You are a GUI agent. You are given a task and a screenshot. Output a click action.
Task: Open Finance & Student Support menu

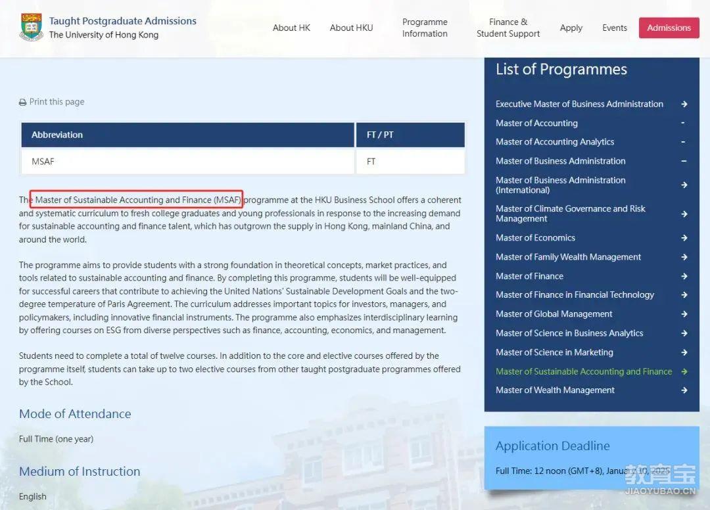508,28
